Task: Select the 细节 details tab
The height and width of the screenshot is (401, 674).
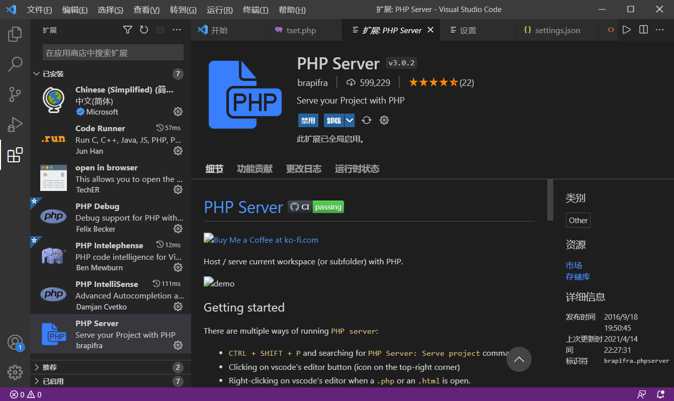Action: click(x=214, y=169)
